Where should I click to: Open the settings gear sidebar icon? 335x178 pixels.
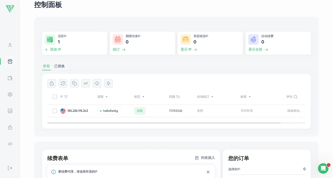pyautogui.click(x=10, y=94)
